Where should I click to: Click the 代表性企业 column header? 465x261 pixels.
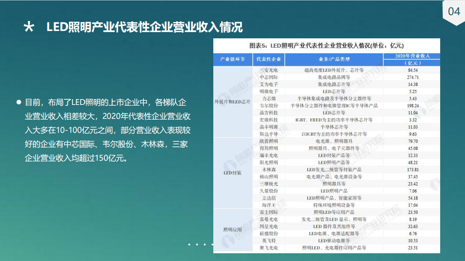[268, 59]
